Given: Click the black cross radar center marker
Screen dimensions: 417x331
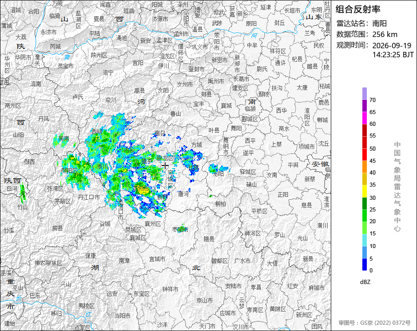Looking at the screenshot, I should [x=165, y=166].
